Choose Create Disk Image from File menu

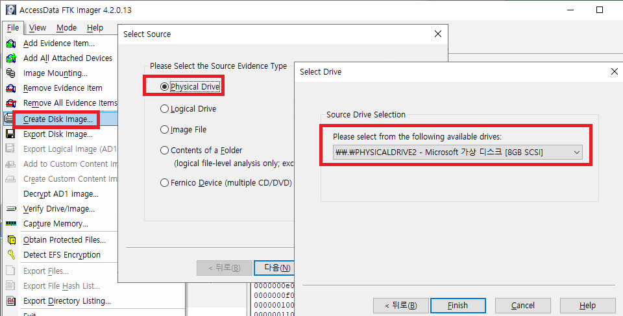(x=58, y=119)
